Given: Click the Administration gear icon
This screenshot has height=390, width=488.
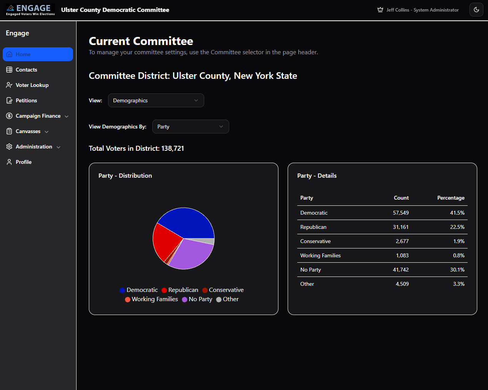Looking at the screenshot, I should [9, 147].
